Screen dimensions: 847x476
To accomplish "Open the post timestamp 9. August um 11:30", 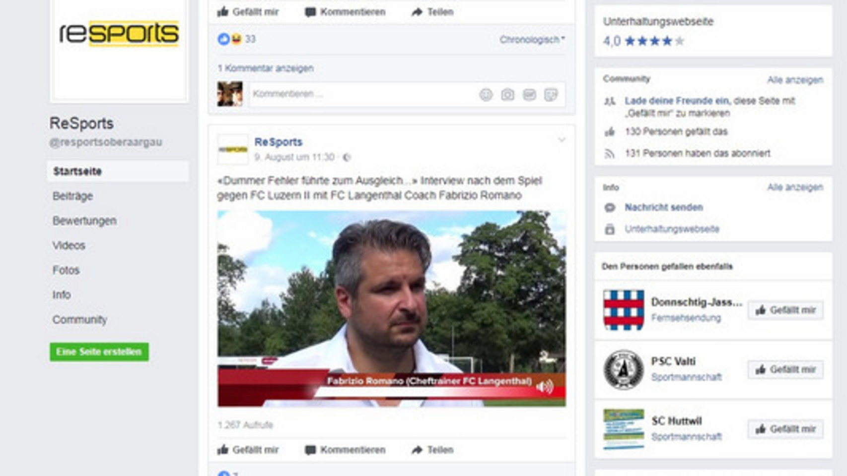I will point(294,157).
